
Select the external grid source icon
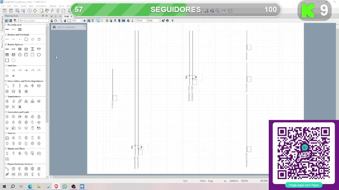7,138
